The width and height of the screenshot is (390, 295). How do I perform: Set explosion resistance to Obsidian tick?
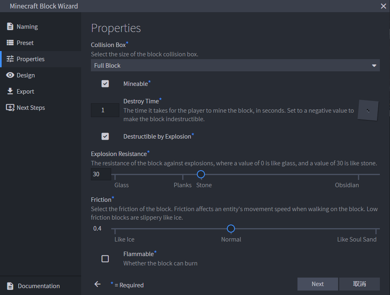(x=358, y=177)
